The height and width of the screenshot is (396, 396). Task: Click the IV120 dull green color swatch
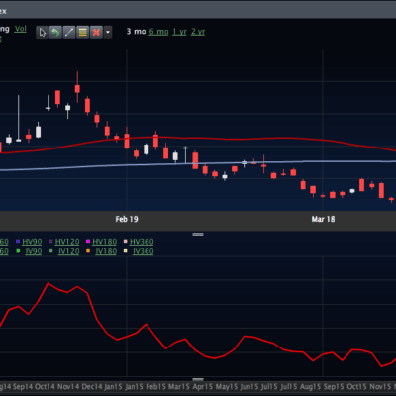[x=50, y=251]
